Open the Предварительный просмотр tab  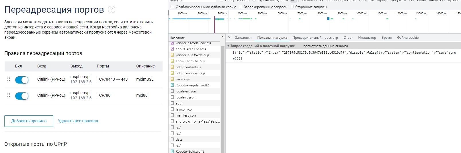[315, 38]
